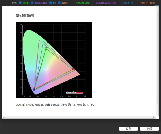
Task: Click the blue '75% 的 P3' result label
Action: coord(128,3)
